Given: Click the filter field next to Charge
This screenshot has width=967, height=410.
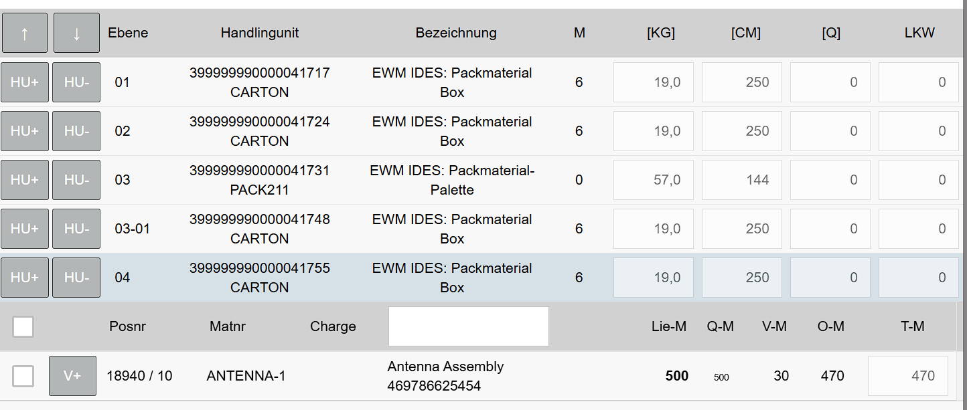Looking at the screenshot, I should tap(468, 326).
